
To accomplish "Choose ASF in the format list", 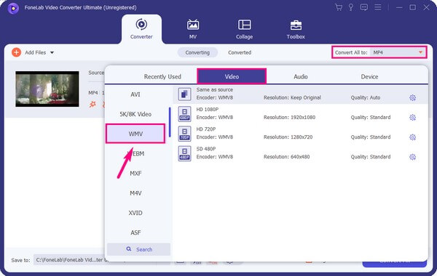I will click(135, 232).
